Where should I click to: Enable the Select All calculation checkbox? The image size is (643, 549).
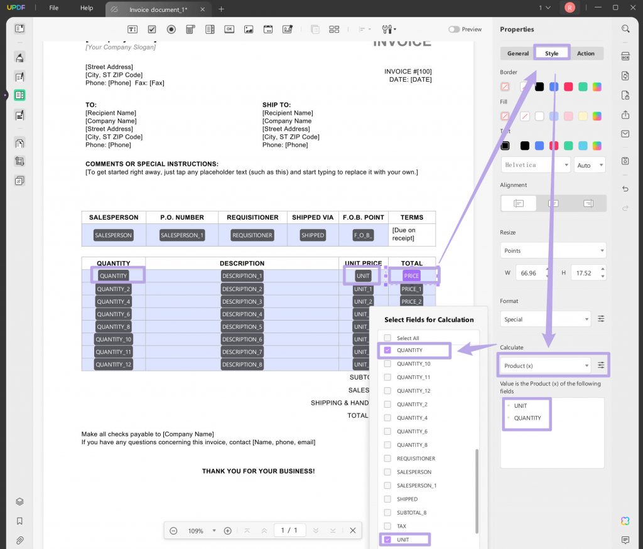pos(387,338)
